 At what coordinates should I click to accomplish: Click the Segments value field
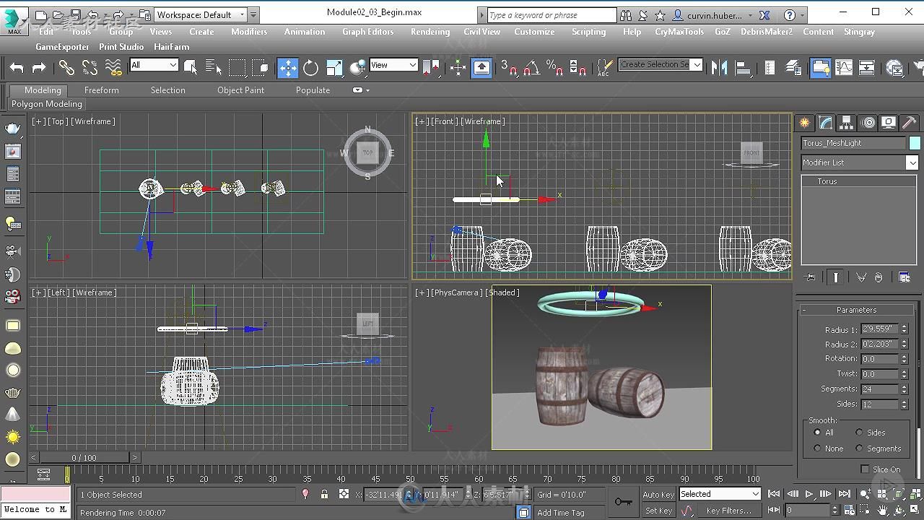point(879,389)
